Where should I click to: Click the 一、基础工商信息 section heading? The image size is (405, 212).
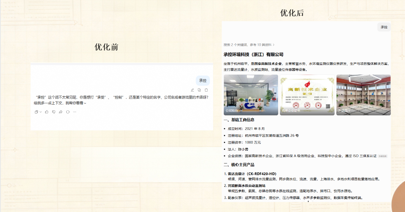click(x=239, y=120)
